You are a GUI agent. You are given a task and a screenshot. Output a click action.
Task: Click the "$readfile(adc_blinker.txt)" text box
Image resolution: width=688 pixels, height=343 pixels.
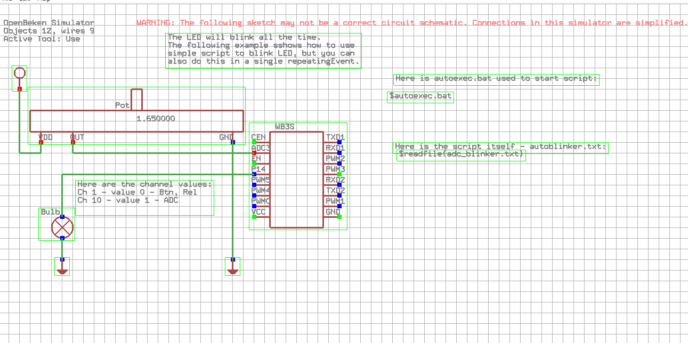462,155
